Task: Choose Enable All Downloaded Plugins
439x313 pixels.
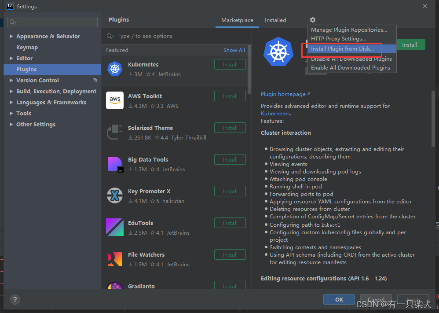Action: (x=352, y=67)
